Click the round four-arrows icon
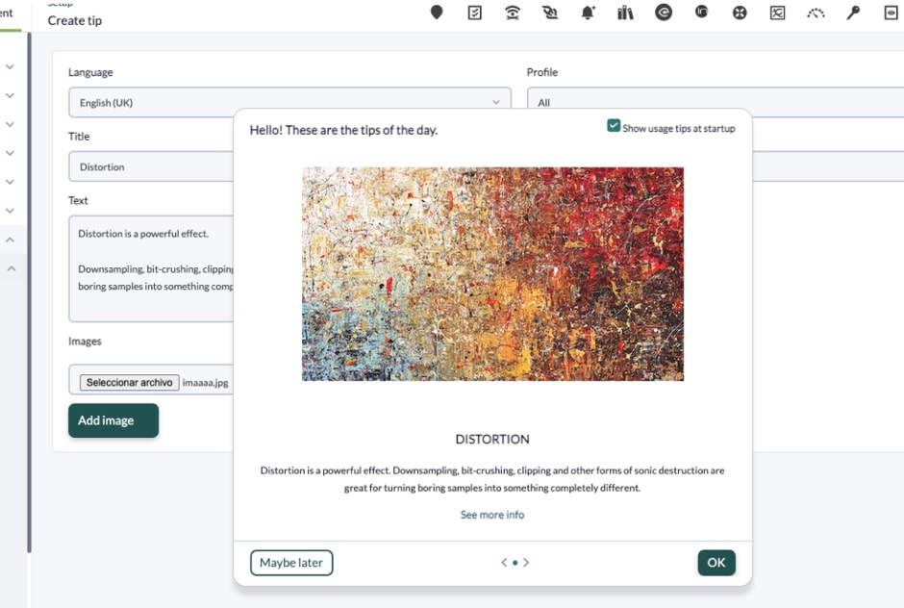 (740, 13)
